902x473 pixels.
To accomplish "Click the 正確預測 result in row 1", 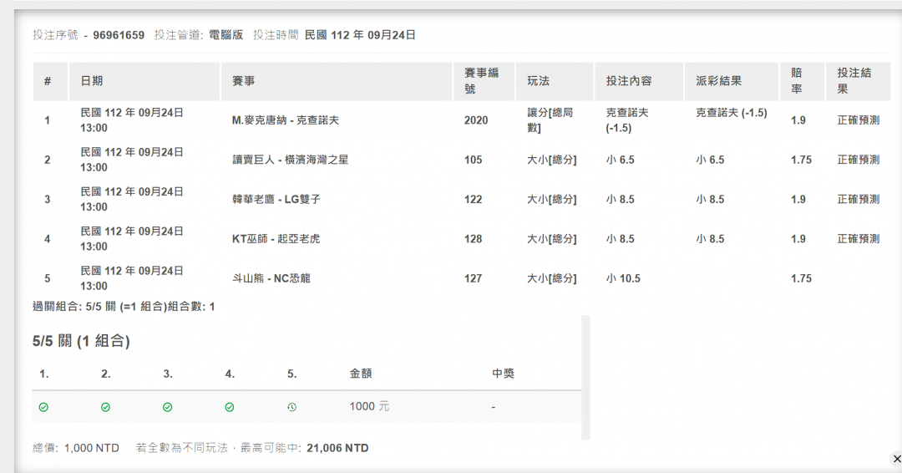I will click(x=859, y=120).
